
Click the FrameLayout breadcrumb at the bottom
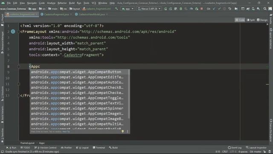pos(27,143)
